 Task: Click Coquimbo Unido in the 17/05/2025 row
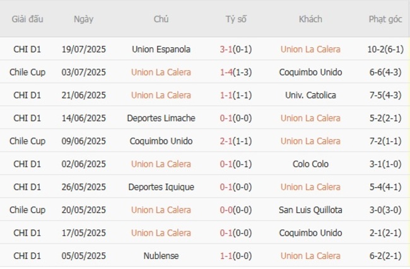pyautogui.click(x=310, y=233)
